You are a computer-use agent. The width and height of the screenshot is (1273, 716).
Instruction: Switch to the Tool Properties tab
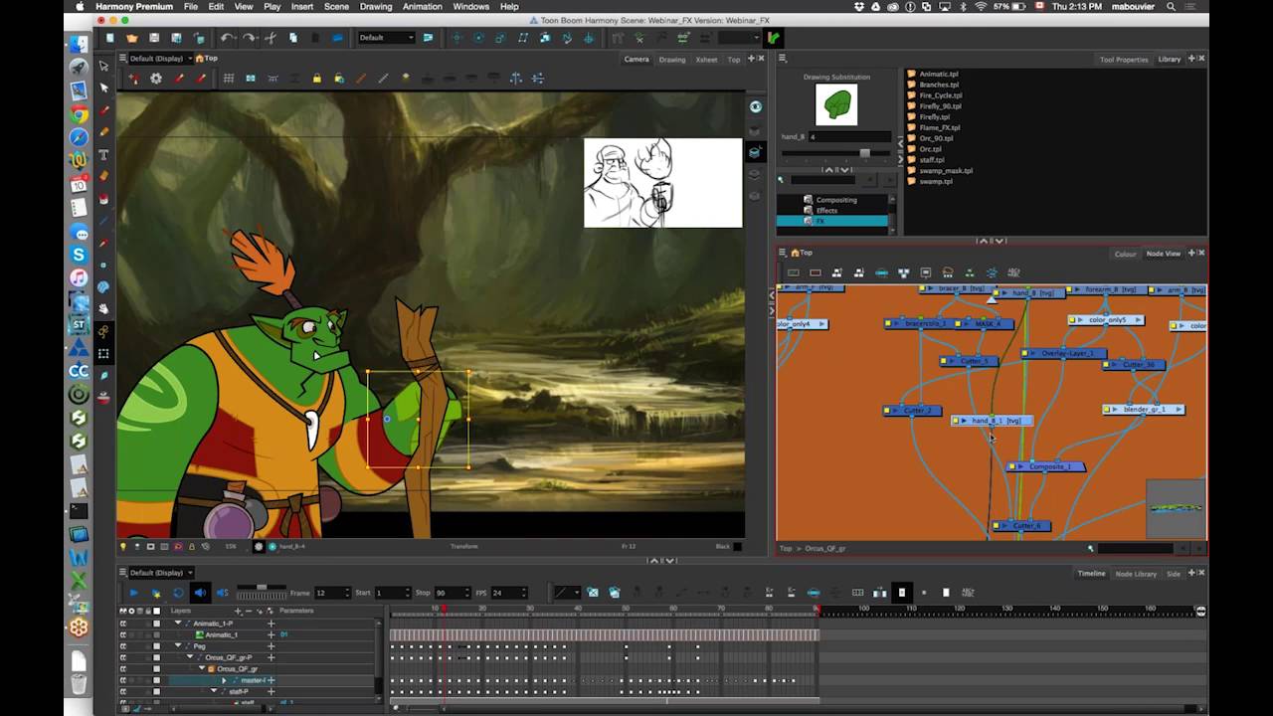point(1124,59)
